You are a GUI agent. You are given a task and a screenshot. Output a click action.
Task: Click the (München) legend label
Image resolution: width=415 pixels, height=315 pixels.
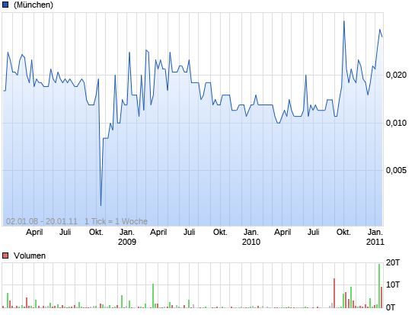[x=34, y=5]
